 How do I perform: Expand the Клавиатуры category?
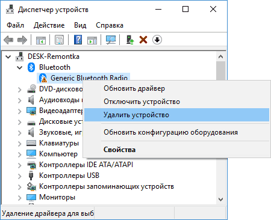(19, 143)
